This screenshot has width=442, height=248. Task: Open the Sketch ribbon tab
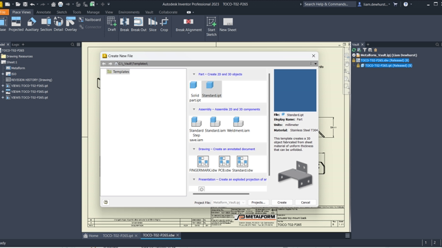coord(61,12)
